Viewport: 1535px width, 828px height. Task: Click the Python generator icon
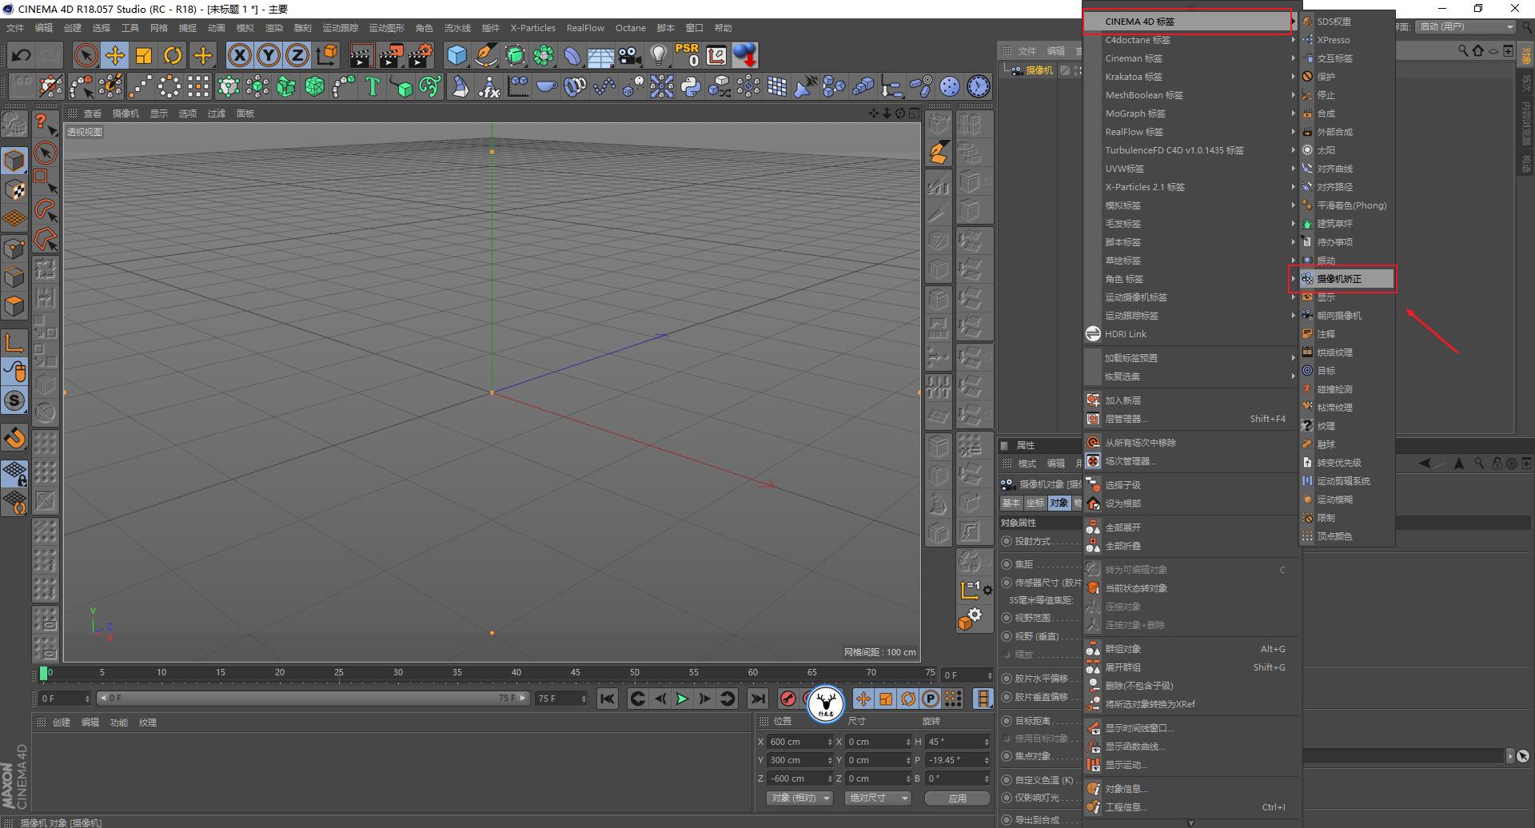pyautogui.click(x=691, y=86)
